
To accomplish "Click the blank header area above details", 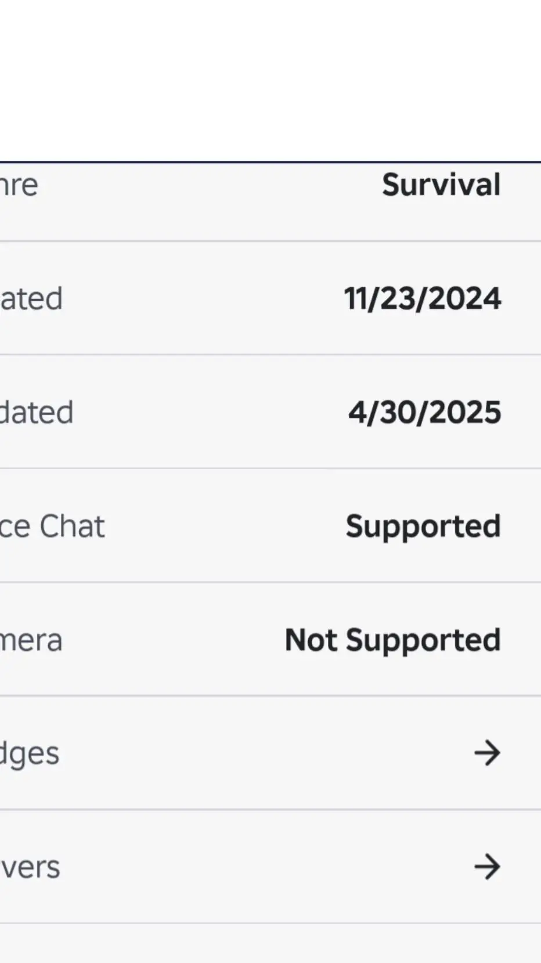I will [270, 81].
